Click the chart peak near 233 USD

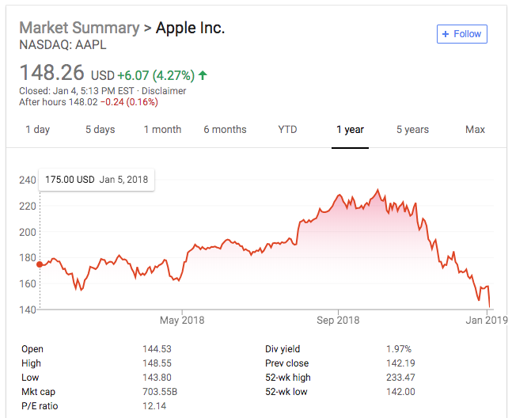coord(377,190)
